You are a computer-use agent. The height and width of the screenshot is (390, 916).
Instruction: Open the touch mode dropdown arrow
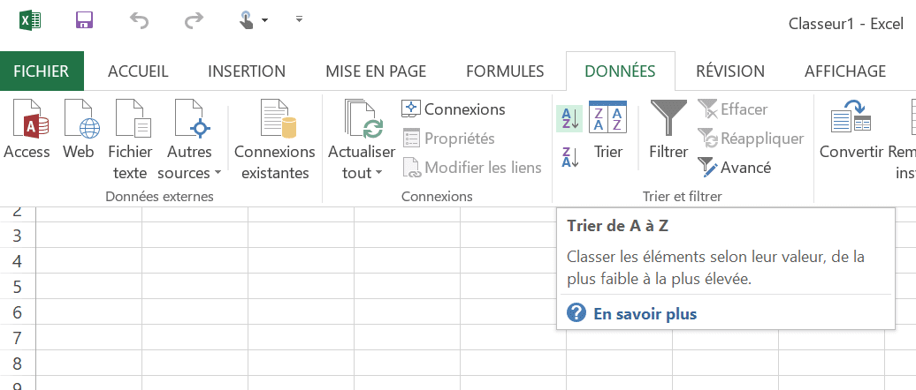[x=264, y=20]
